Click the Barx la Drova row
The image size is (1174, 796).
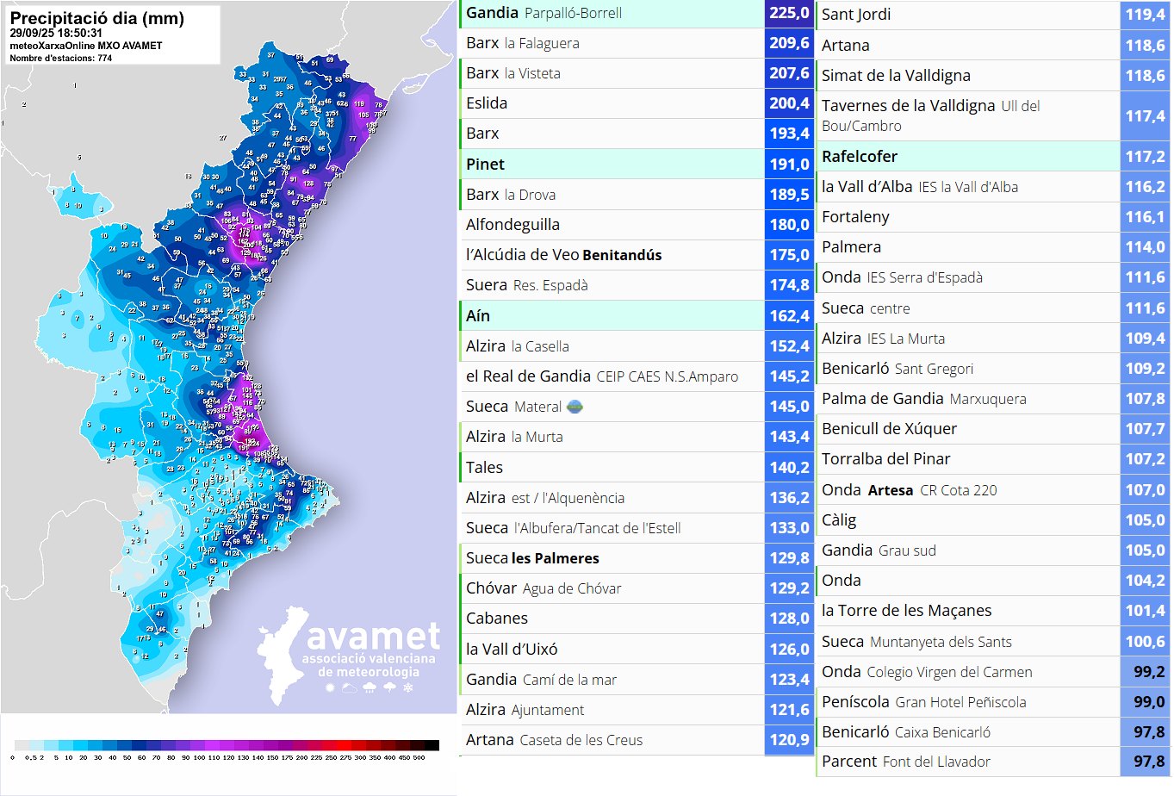point(636,195)
